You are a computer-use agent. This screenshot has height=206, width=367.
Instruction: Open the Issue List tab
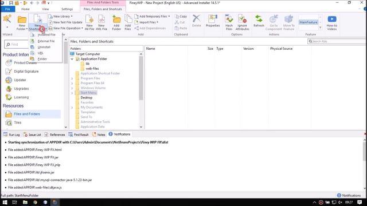point(32,134)
